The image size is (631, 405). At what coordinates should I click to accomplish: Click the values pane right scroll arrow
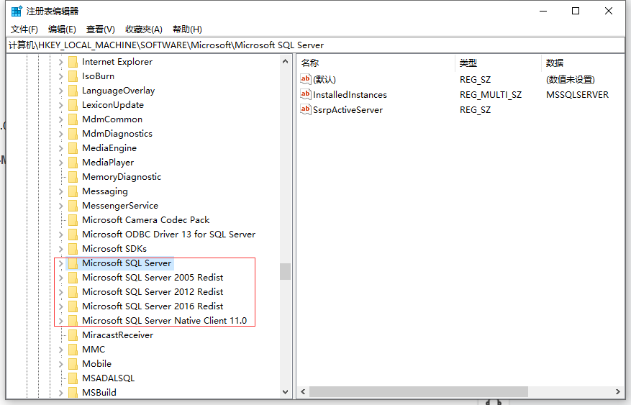[618, 392]
